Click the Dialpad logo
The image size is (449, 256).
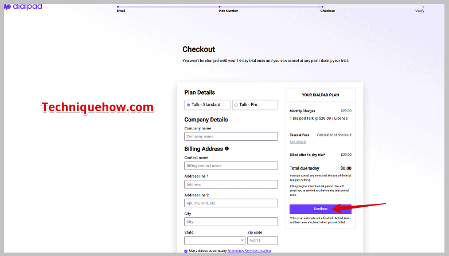point(23,6)
